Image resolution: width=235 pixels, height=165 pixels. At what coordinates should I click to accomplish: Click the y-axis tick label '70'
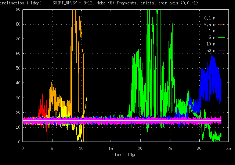pyautogui.click(x=18, y=39)
